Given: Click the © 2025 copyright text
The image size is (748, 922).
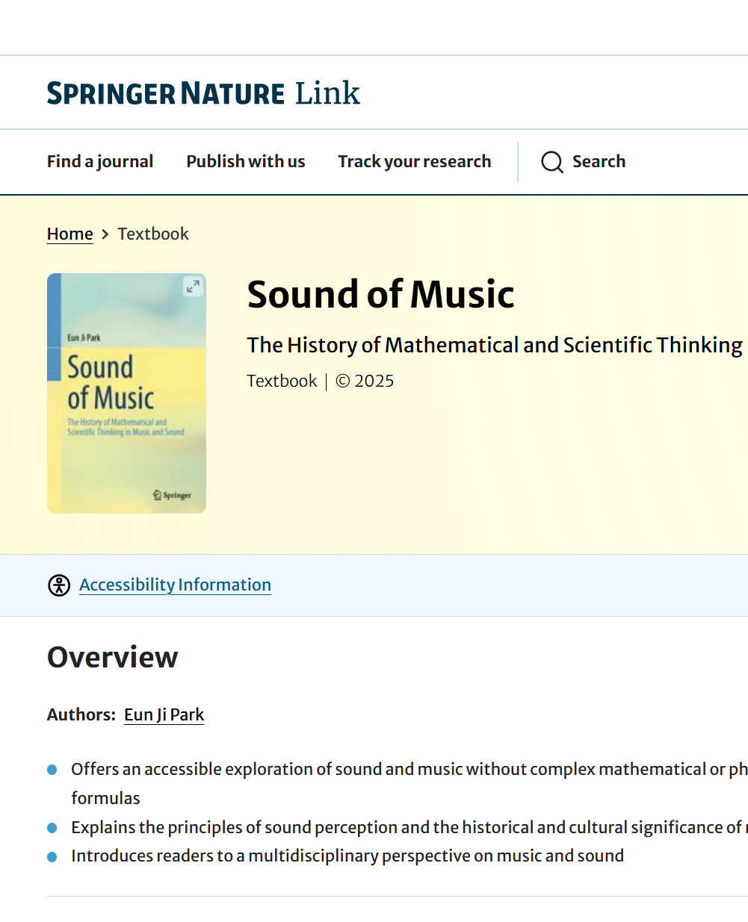Looking at the screenshot, I should click(x=365, y=381).
